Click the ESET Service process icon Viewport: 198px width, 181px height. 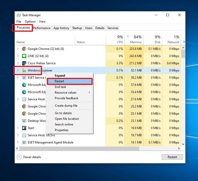pos(24,78)
